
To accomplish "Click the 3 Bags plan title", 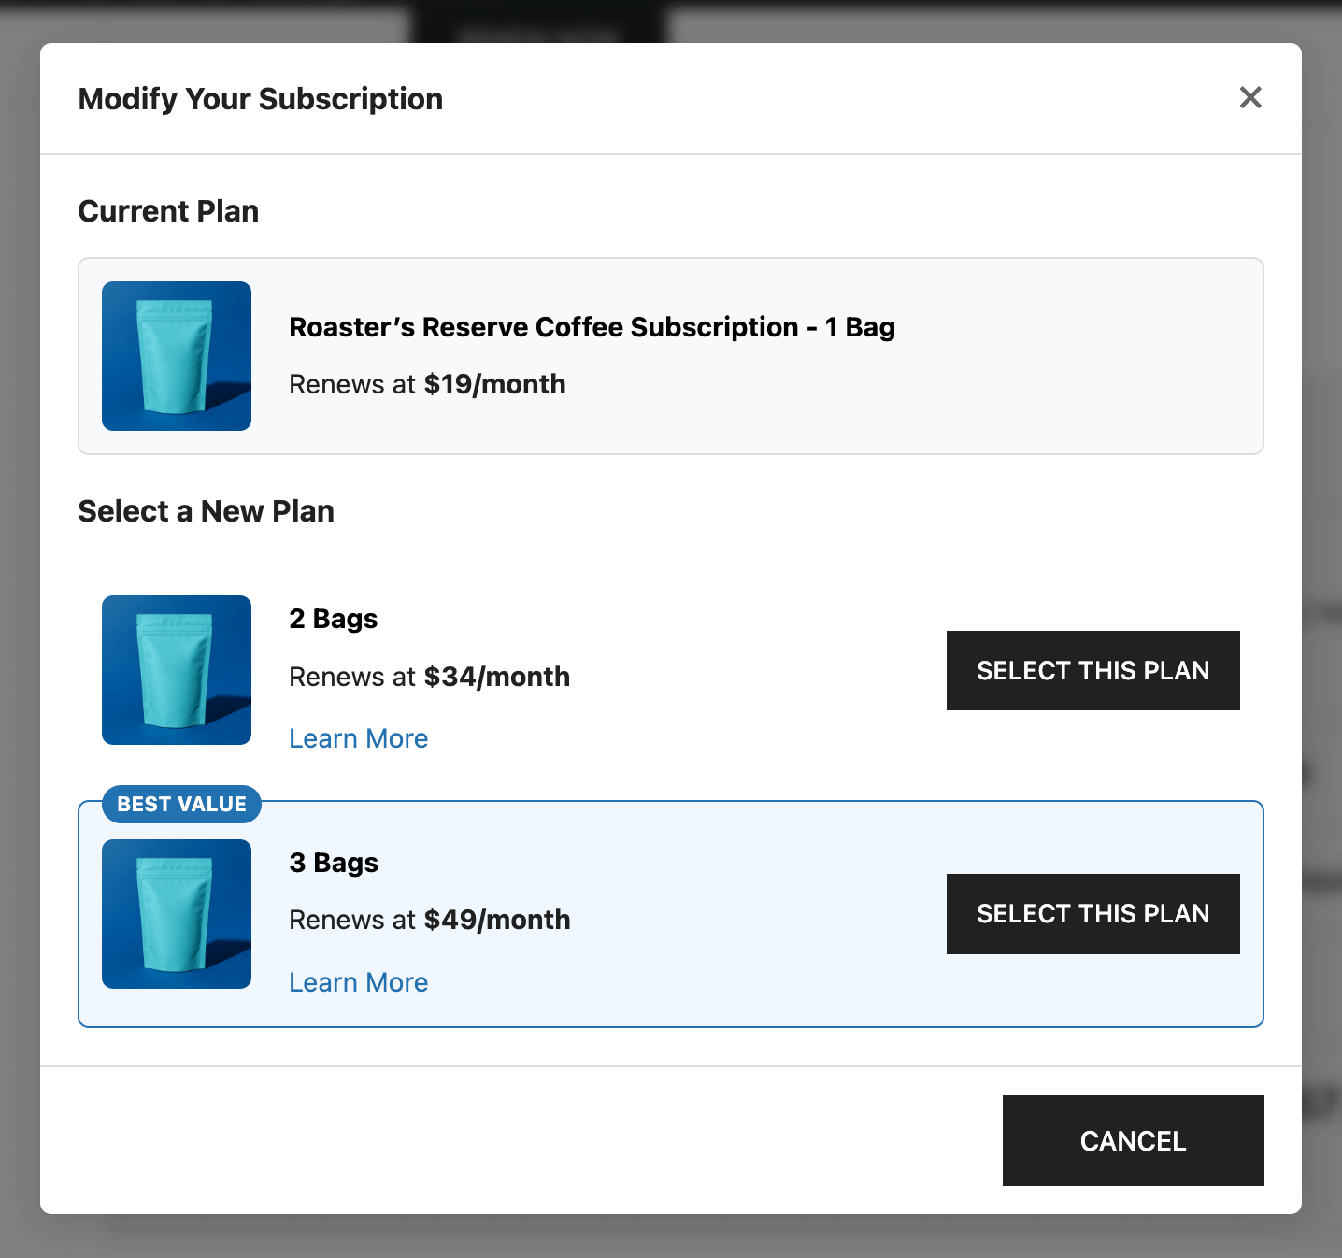I will (x=334, y=863).
